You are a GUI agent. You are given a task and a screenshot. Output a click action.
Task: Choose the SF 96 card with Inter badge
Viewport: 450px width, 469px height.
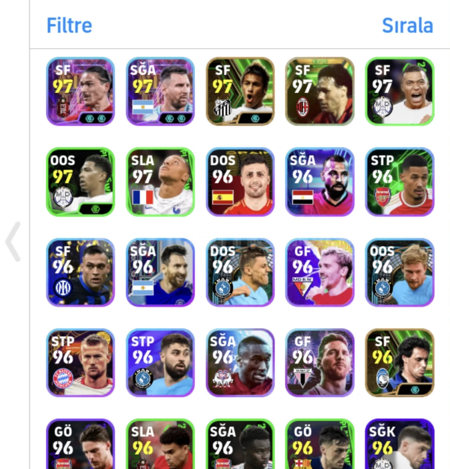pos(80,272)
